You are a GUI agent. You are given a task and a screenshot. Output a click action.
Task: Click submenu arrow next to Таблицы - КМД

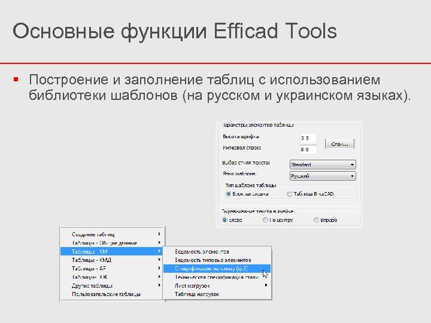(159, 260)
